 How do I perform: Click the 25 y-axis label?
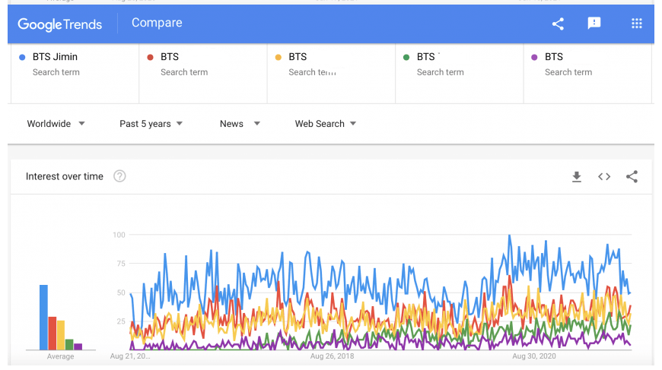click(x=121, y=321)
